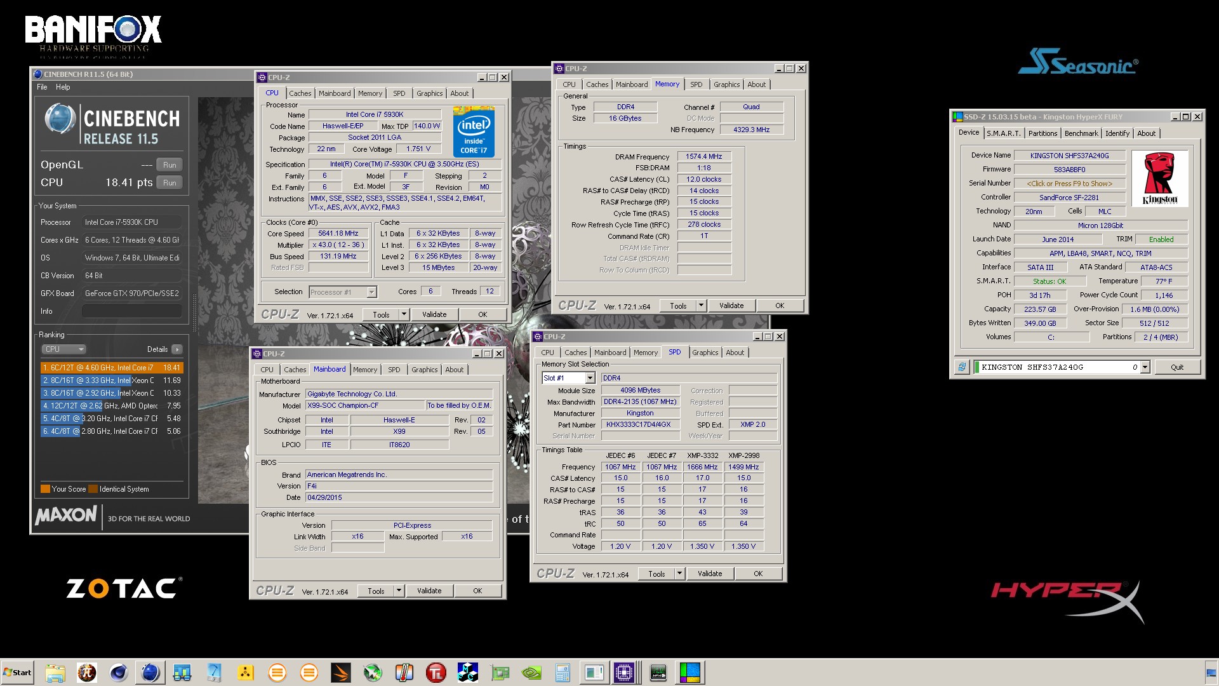Click the Info field in Cinebench

(x=131, y=311)
